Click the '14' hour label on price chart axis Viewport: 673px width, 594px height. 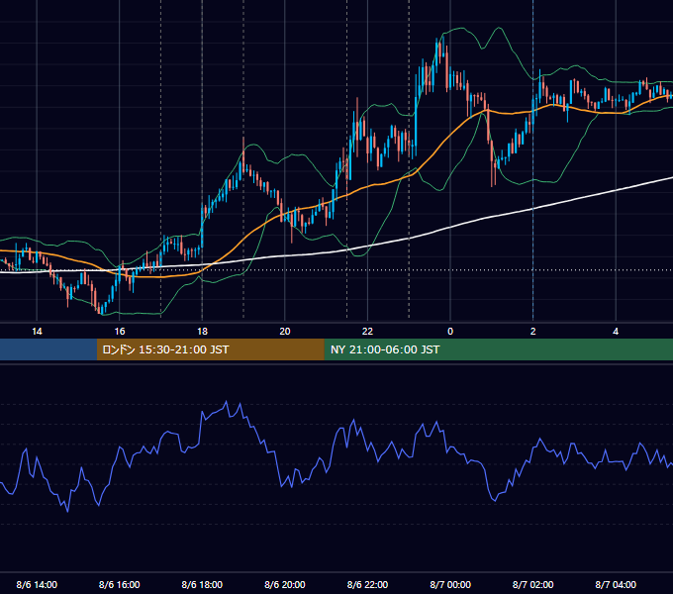tap(37, 332)
